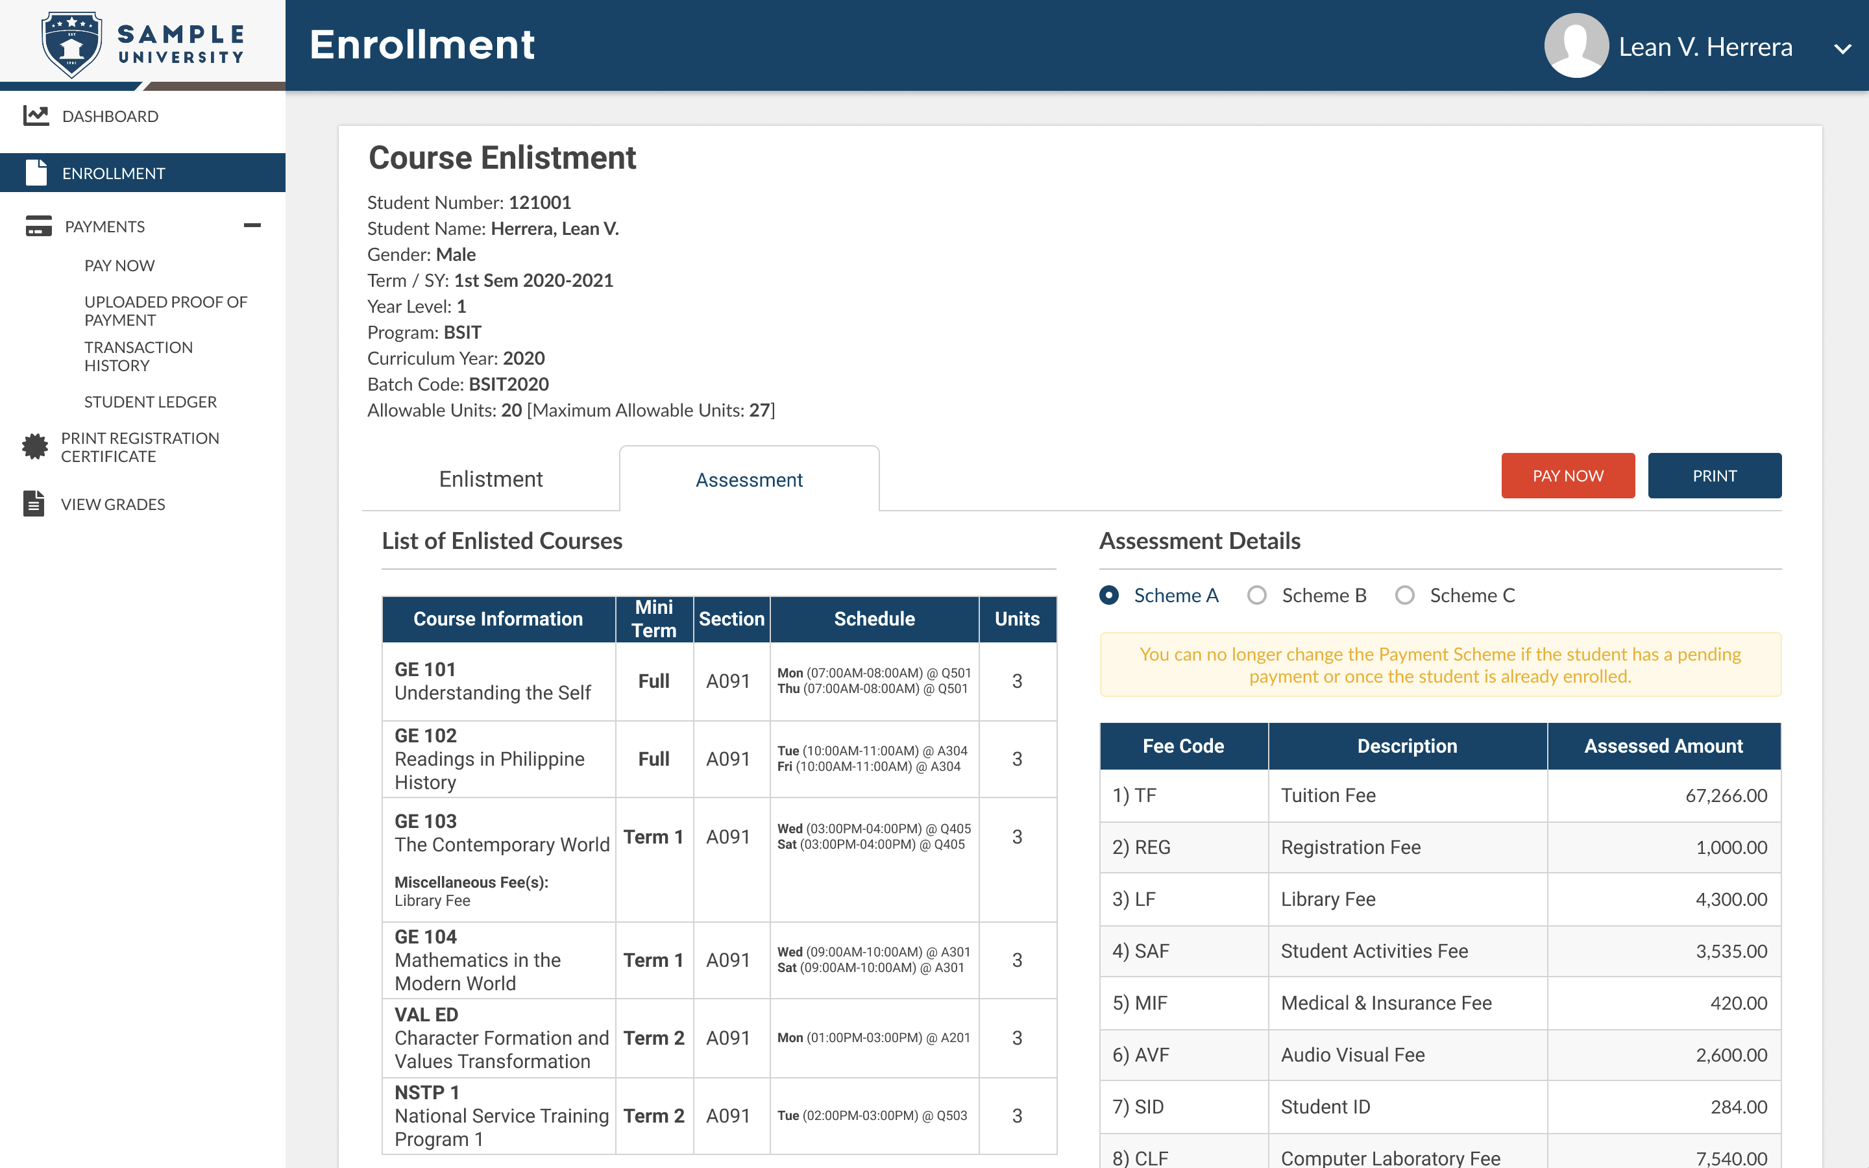Click the Dashboard chart icon in sidebar
This screenshot has width=1869, height=1168.
pos(36,115)
